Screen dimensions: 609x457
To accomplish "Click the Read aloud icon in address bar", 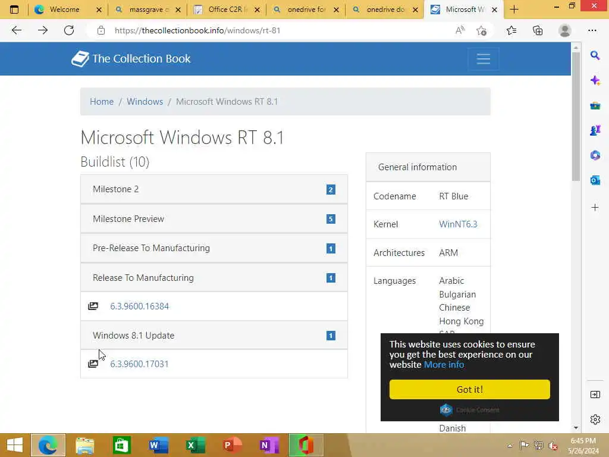I will (x=460, y=30).
